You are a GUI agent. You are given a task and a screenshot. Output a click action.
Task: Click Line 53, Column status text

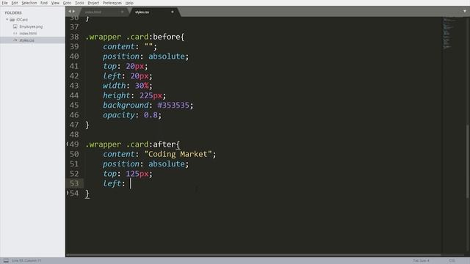click(26, 261)
